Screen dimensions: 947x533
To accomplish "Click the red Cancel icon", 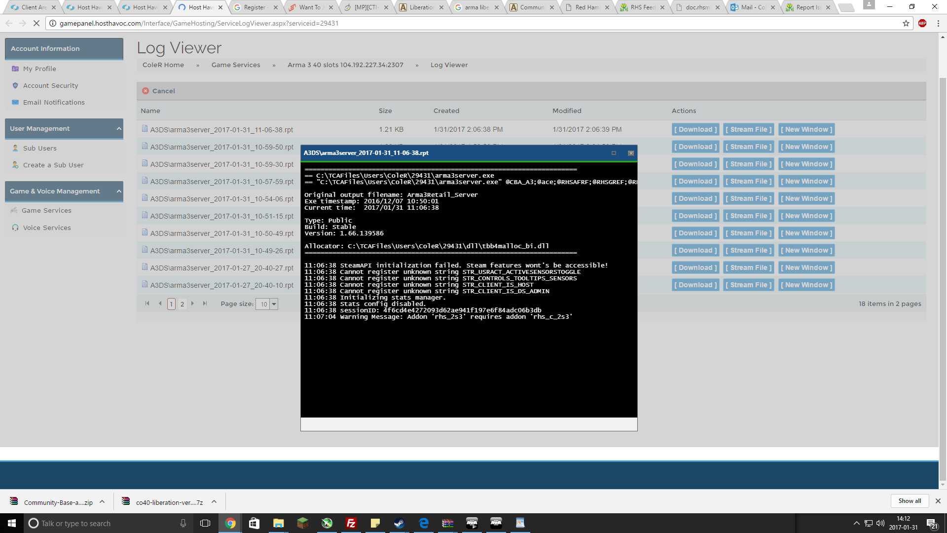I will coord(146,91).
